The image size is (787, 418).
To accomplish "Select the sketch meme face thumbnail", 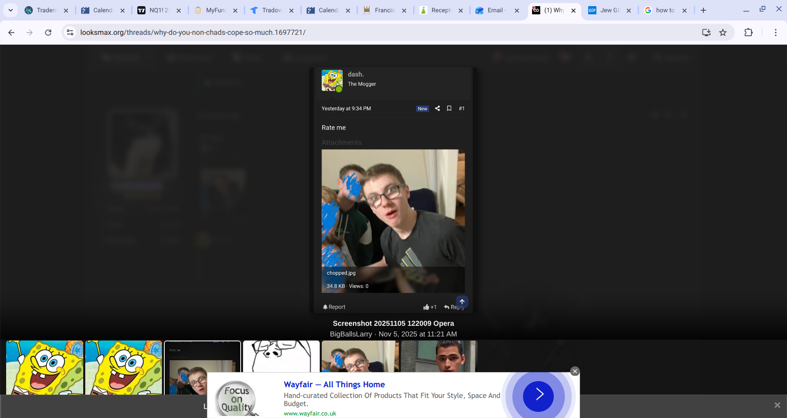I will (281, 356).
